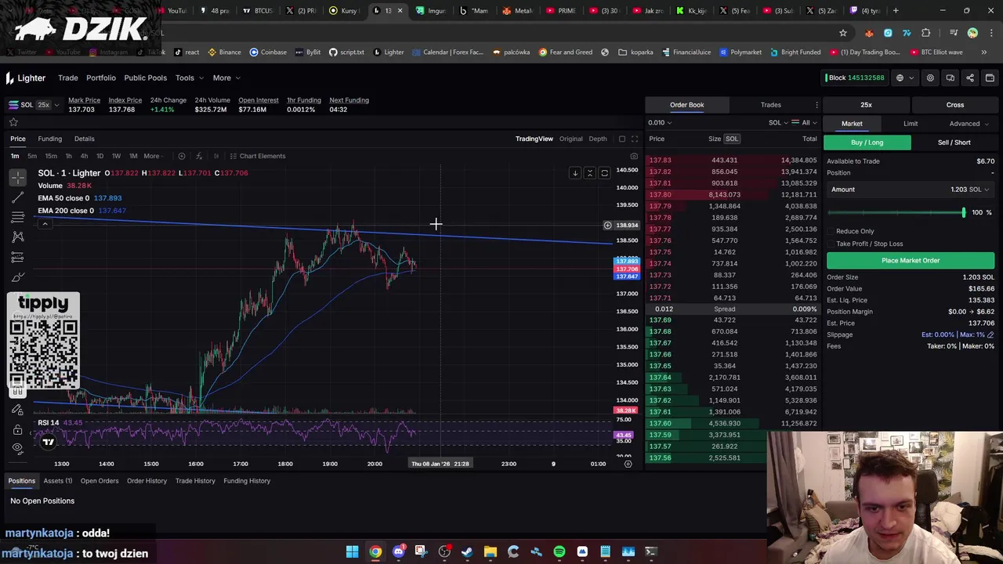Image resolution: width=1003 pixels, height=564 pixels.
Task: Open order book All view dropdown
Action: click(805, 122)
